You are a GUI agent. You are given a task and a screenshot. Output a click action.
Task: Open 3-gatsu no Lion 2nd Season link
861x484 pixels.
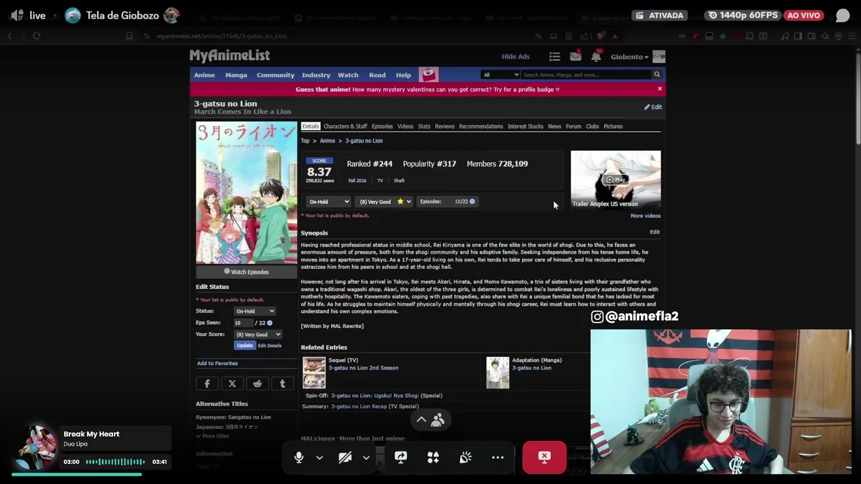[x=363, y=368]
